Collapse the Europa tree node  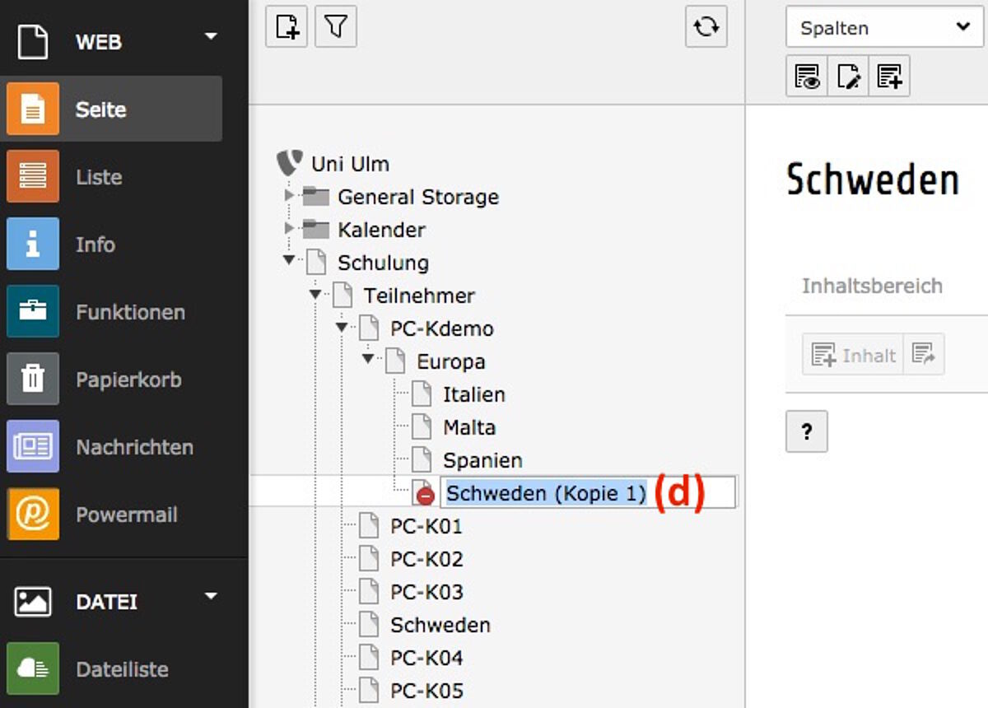[368, 359]
